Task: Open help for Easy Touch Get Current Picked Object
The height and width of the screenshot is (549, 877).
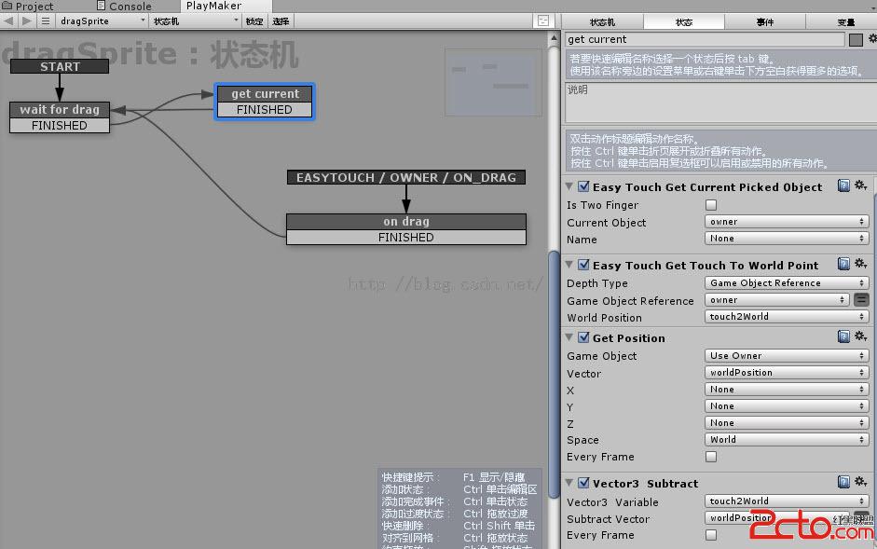Action: [843, 185]
